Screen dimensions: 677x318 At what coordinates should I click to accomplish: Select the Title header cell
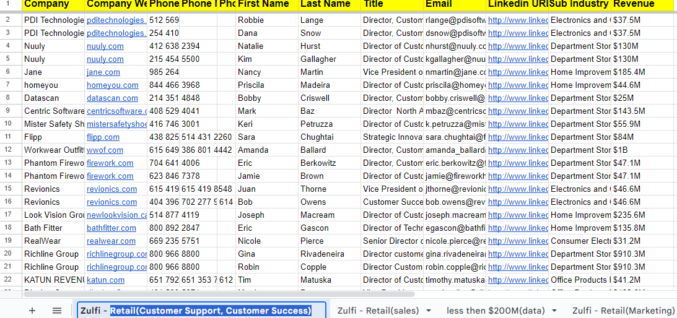point(392,5)
